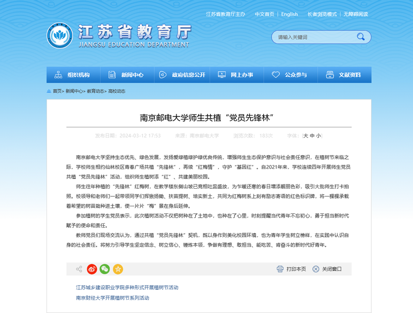This screenshot has width=413, height=313.
Task: Share article via WeChat icon
Action: [x=105, y=269]
